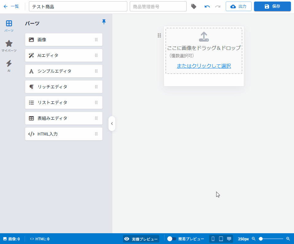Click the redo arrow icon

coord(218,6)
